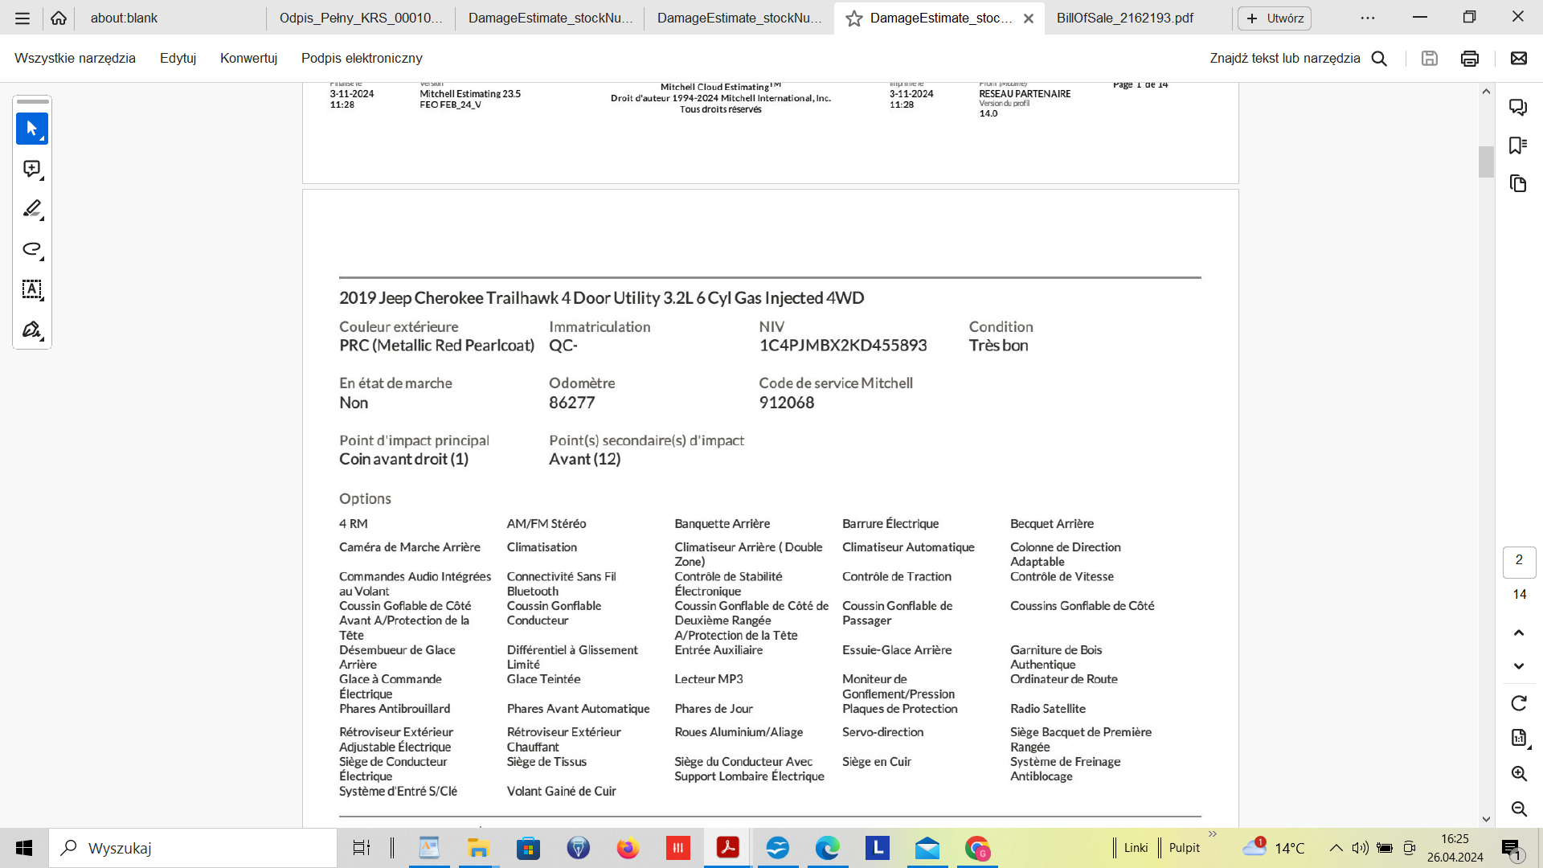This screenshot has height=868, width=1543.
Task: Click the PRC (Metallic Red Pearlcoat) text
Action: point(436,346)
